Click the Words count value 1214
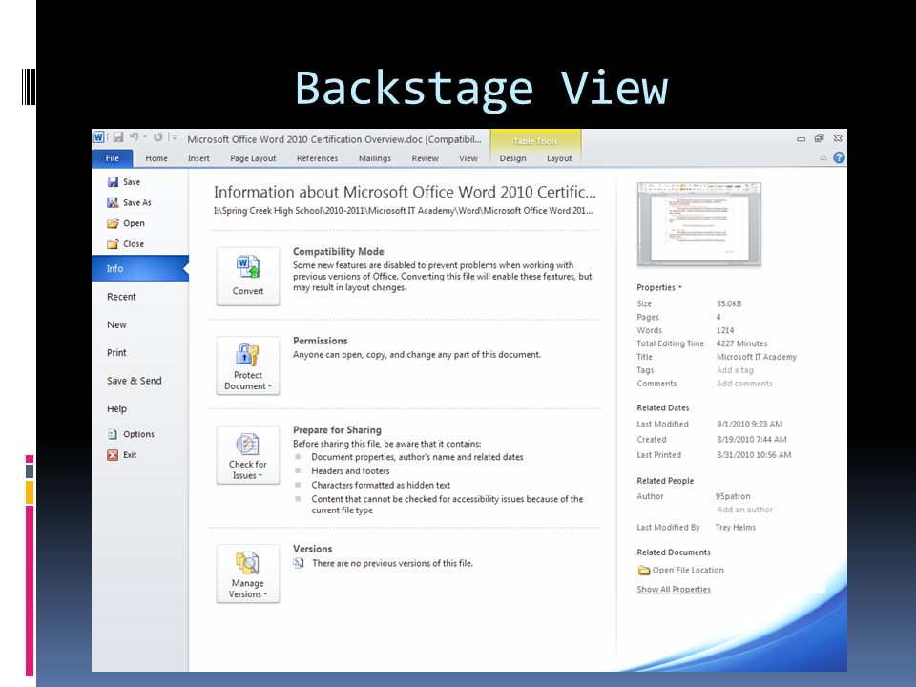The width and height of the screenshot is (916, 687). tap(725, 331)
